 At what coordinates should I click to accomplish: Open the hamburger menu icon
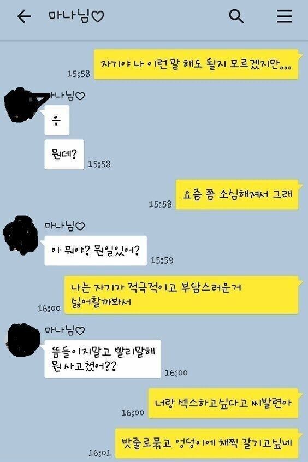[285, 16]
